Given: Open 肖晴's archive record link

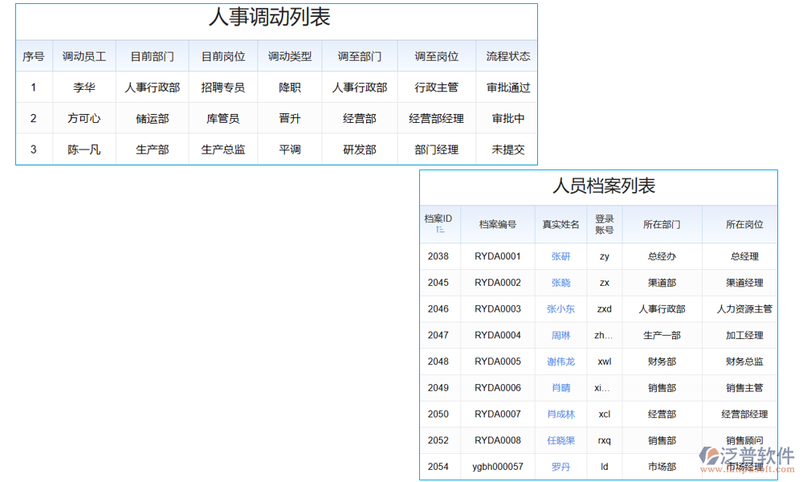Looking at the screenshot, I should [x=560, y=388].
